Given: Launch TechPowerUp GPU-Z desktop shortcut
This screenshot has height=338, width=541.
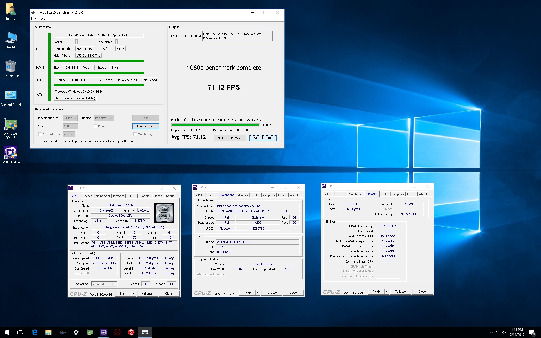Looking at the screenshot, I should 11,128.
